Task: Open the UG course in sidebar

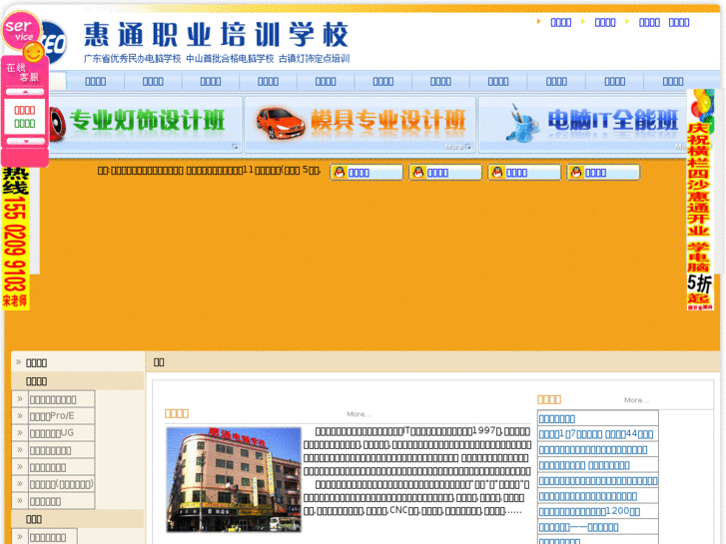Action: point(52,433)
